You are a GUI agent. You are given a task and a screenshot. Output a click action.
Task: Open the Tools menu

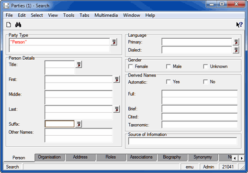click(69, 15)
